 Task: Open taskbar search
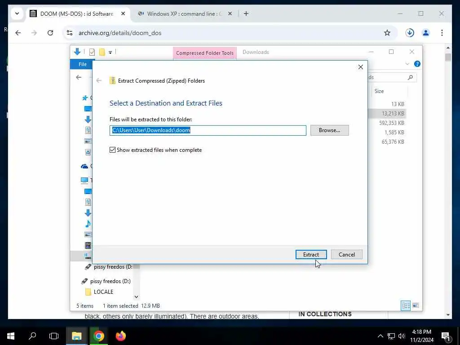[32, 336]
